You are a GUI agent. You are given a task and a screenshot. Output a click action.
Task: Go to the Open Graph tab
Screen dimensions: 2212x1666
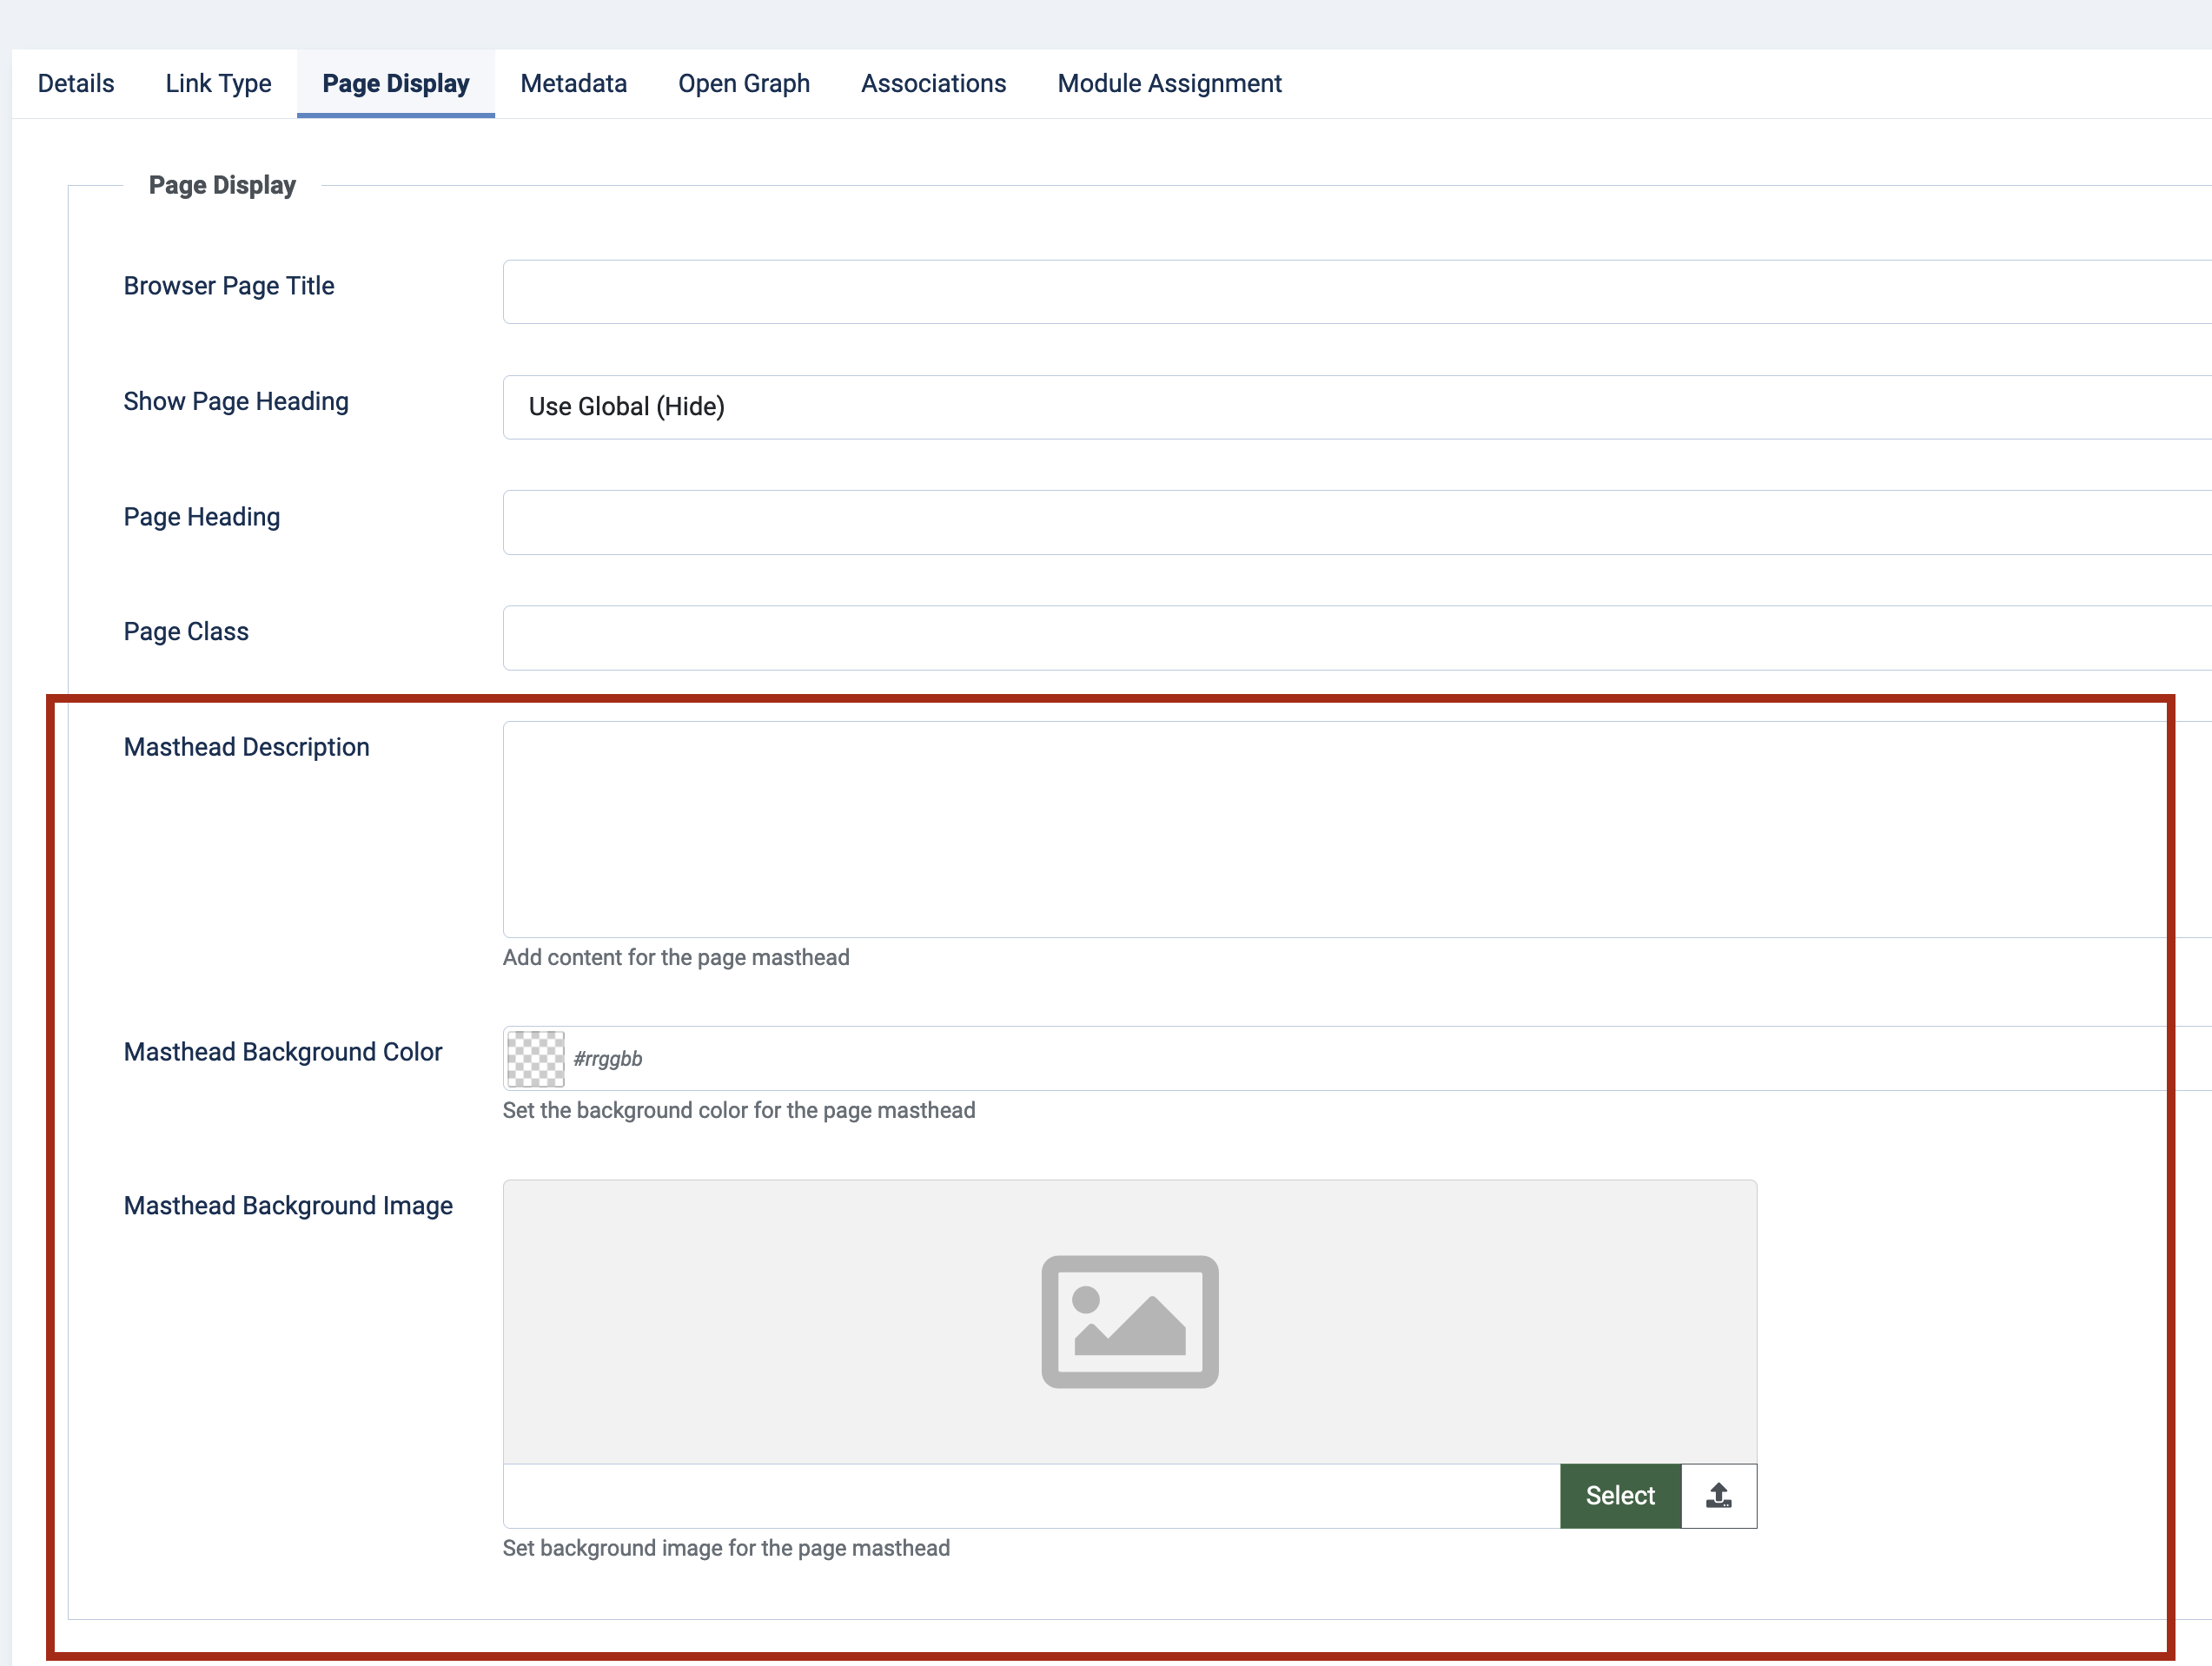[743, 84]
